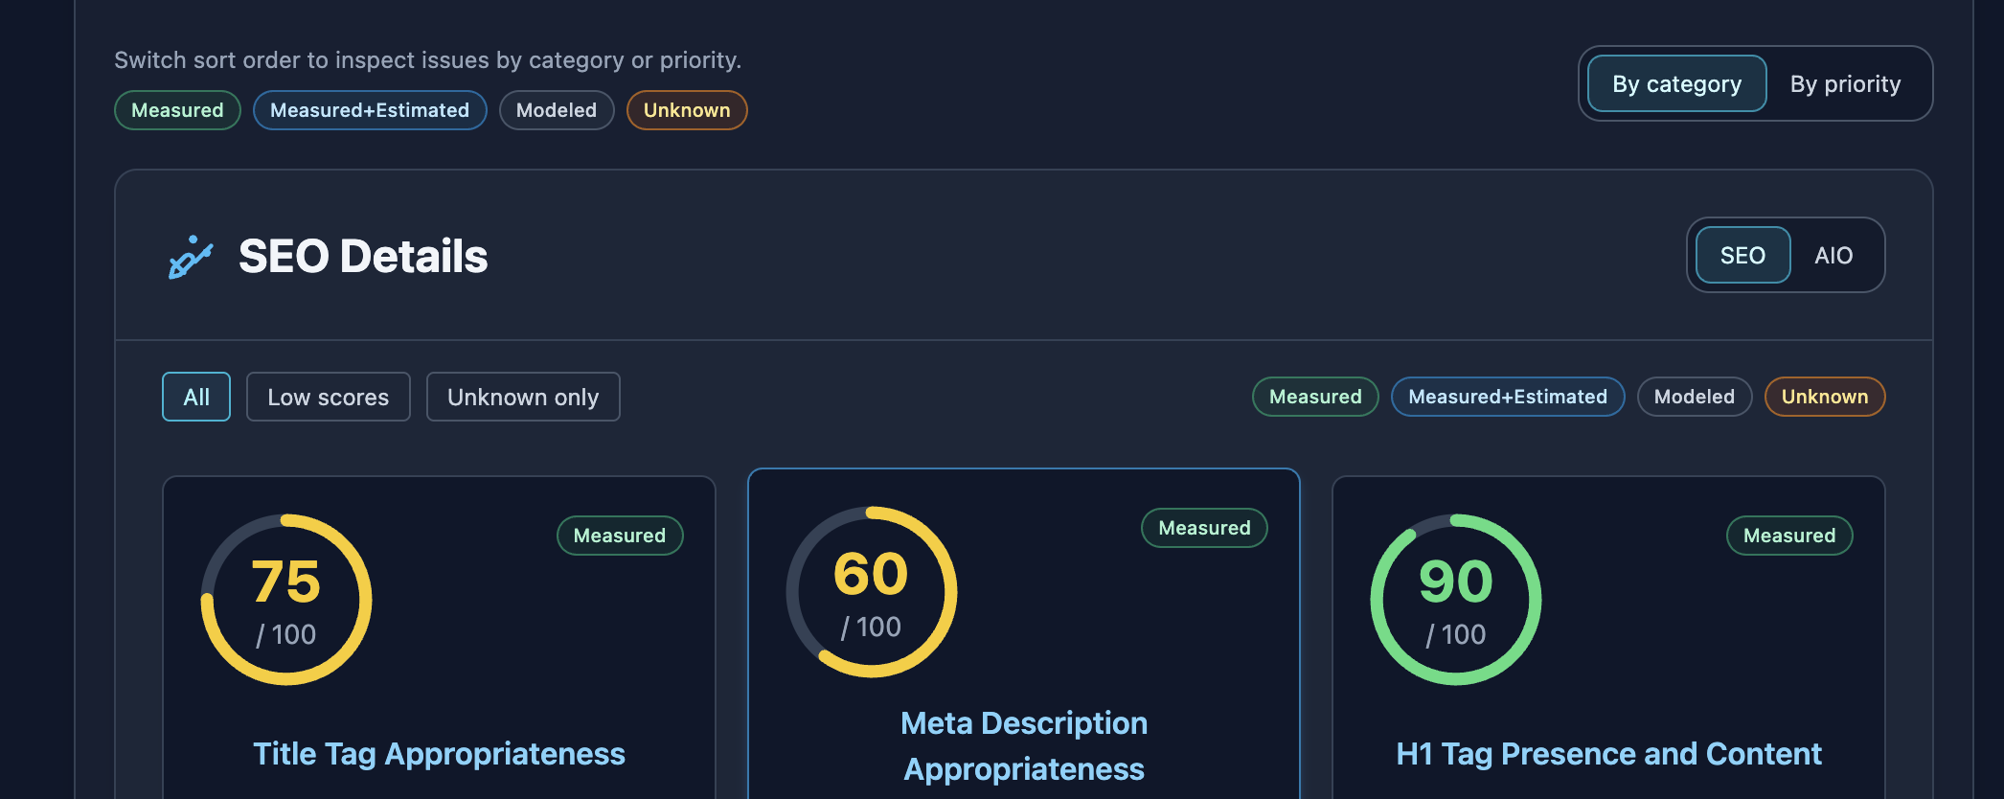Viewport: 2004px width, 799px height.
Task: Click the Unknown legend pill at top
Action: click(686, 109)
